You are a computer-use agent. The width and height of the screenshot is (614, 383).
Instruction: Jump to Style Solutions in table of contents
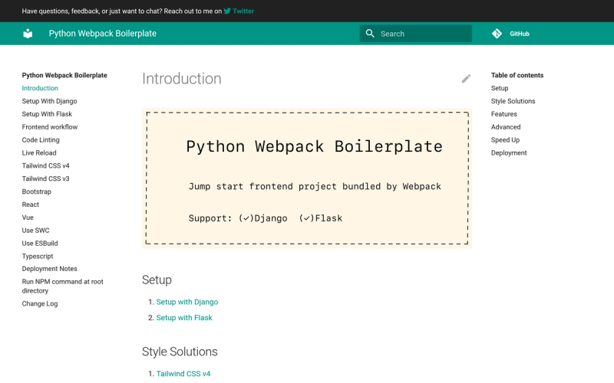[513, 101]
